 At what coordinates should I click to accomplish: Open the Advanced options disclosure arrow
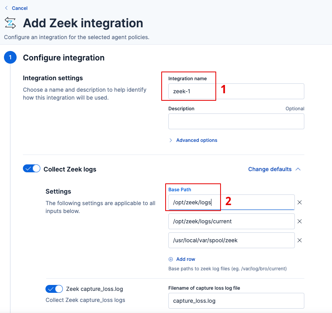coord(170,140)
